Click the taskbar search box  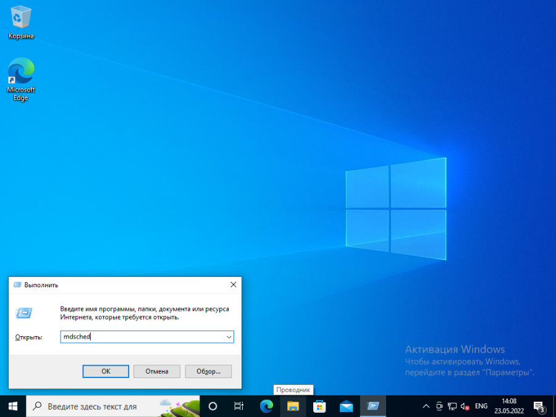[113, 406]
